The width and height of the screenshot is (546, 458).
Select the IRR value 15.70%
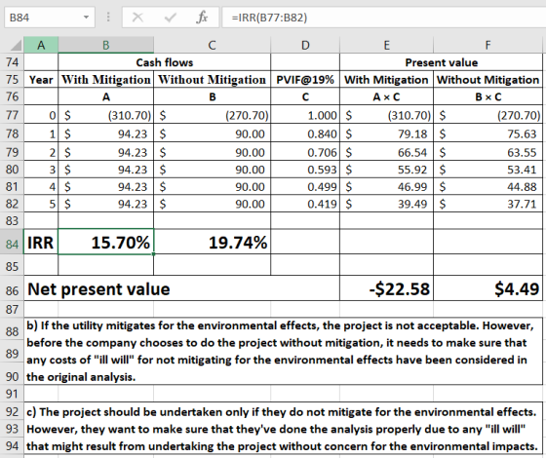pos(106,243)
